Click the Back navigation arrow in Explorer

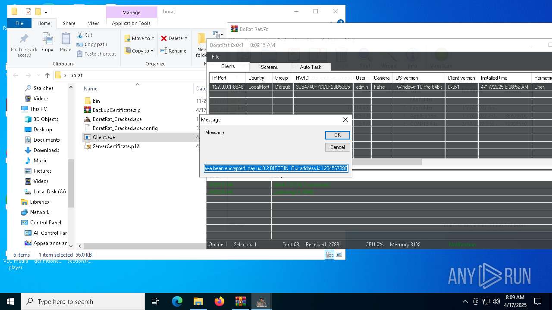pyautogui.click(x=16, y=75)
